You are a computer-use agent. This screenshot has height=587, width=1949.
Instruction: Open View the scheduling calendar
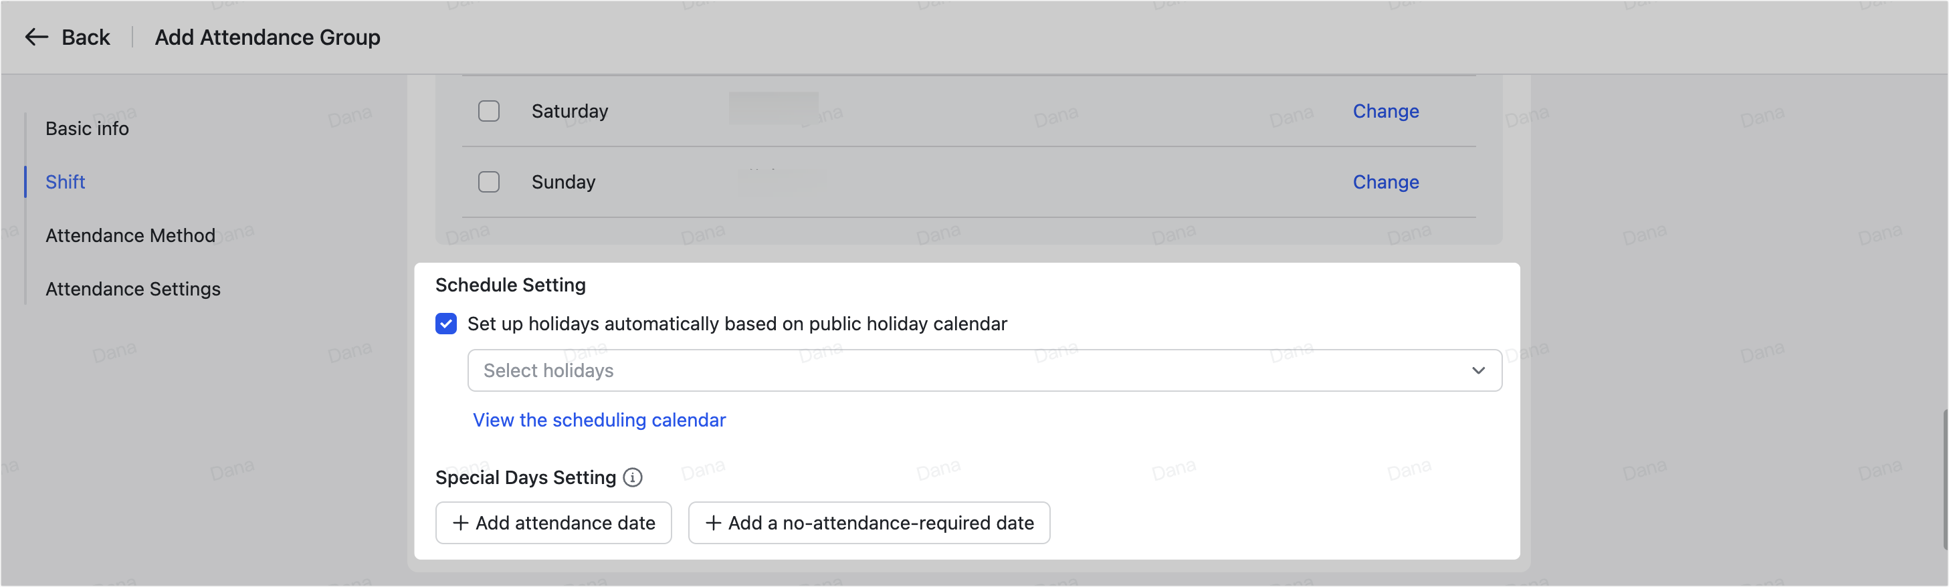[x=599, y=420]
